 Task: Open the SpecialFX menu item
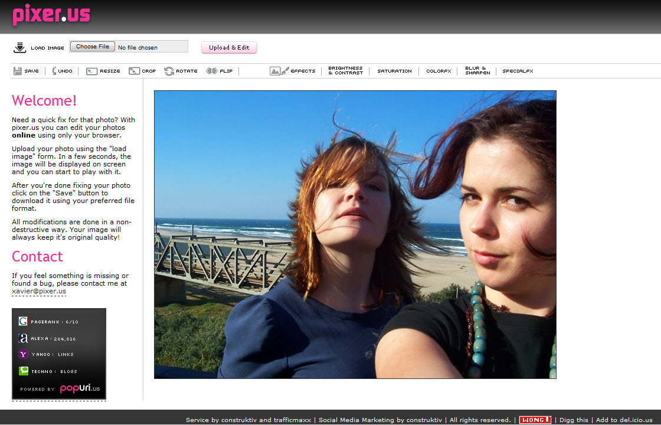(x=518, y=71)
